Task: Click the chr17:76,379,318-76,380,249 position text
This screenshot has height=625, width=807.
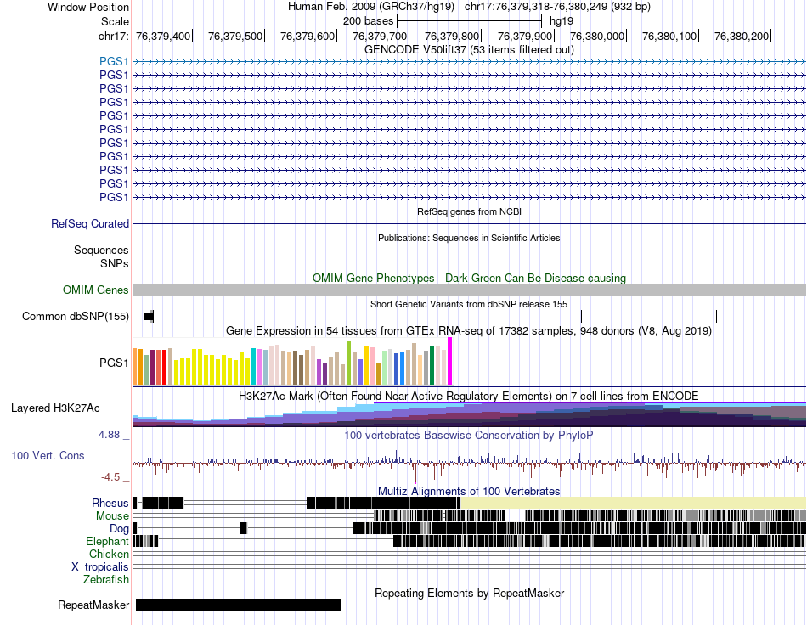Action: (x=557, y=7)
